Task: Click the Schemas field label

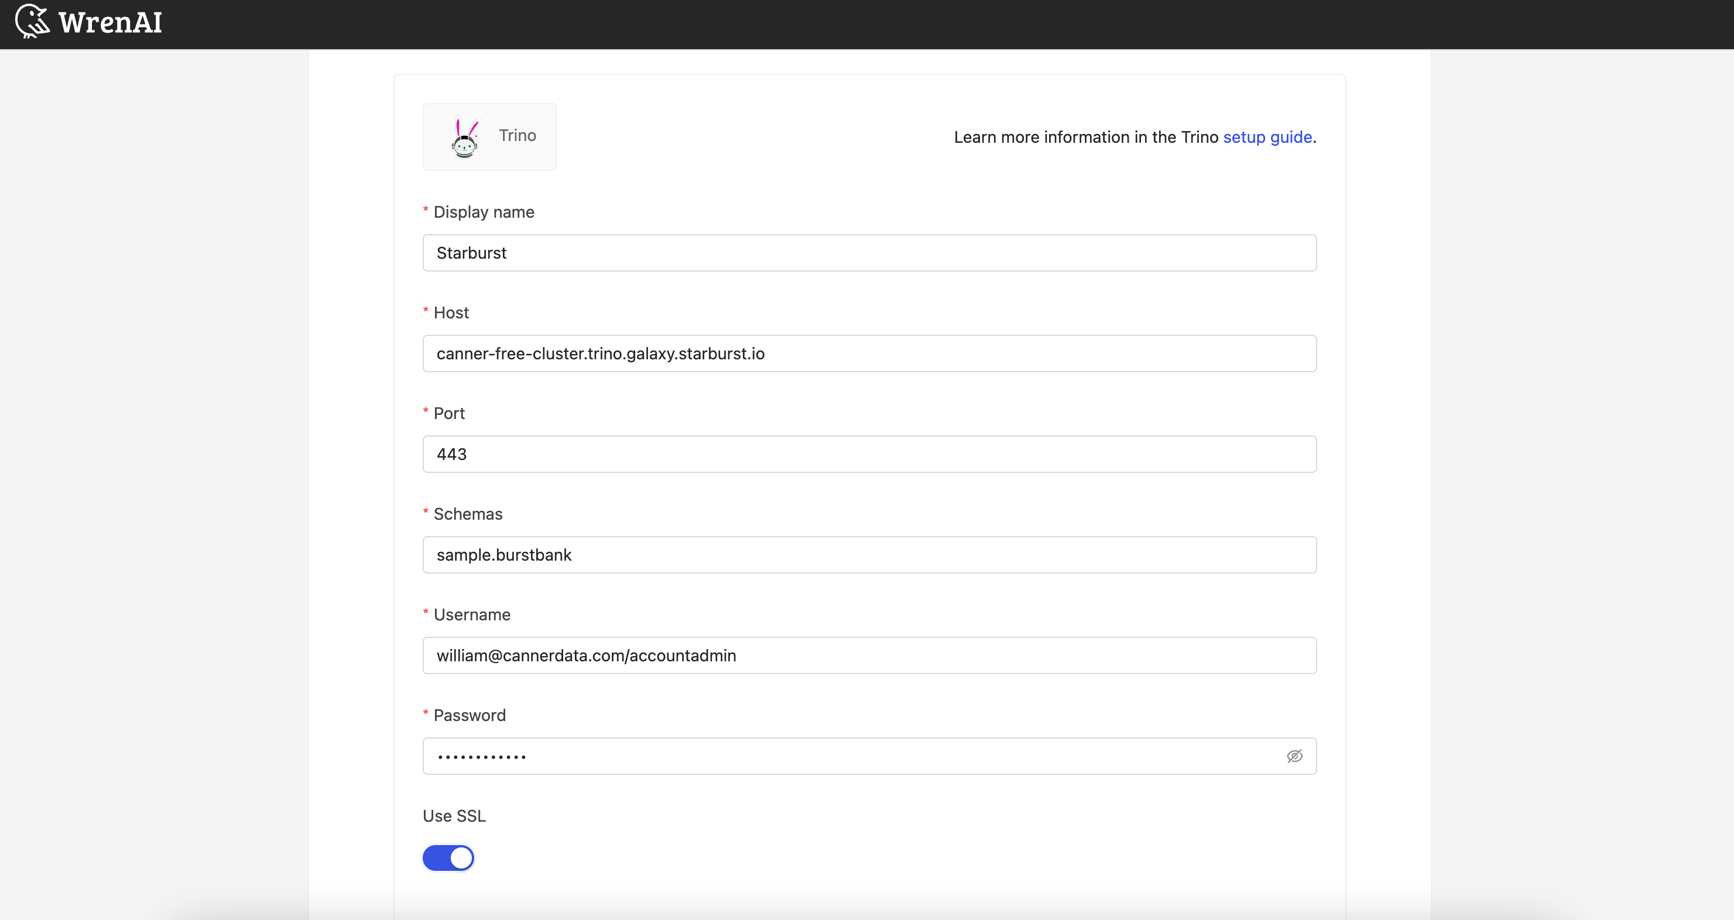Action: pos(468,514)
